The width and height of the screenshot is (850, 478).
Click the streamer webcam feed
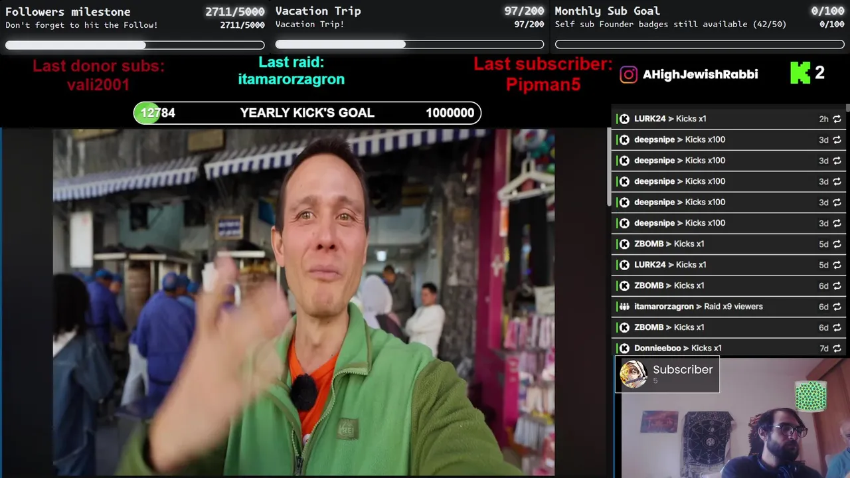click(736, 418)
